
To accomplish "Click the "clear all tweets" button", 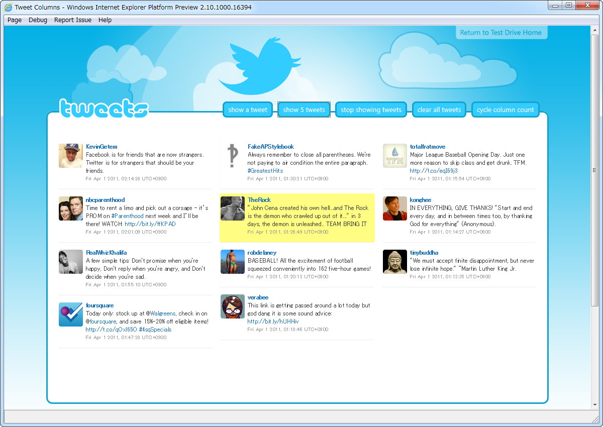I will (439, 110).
